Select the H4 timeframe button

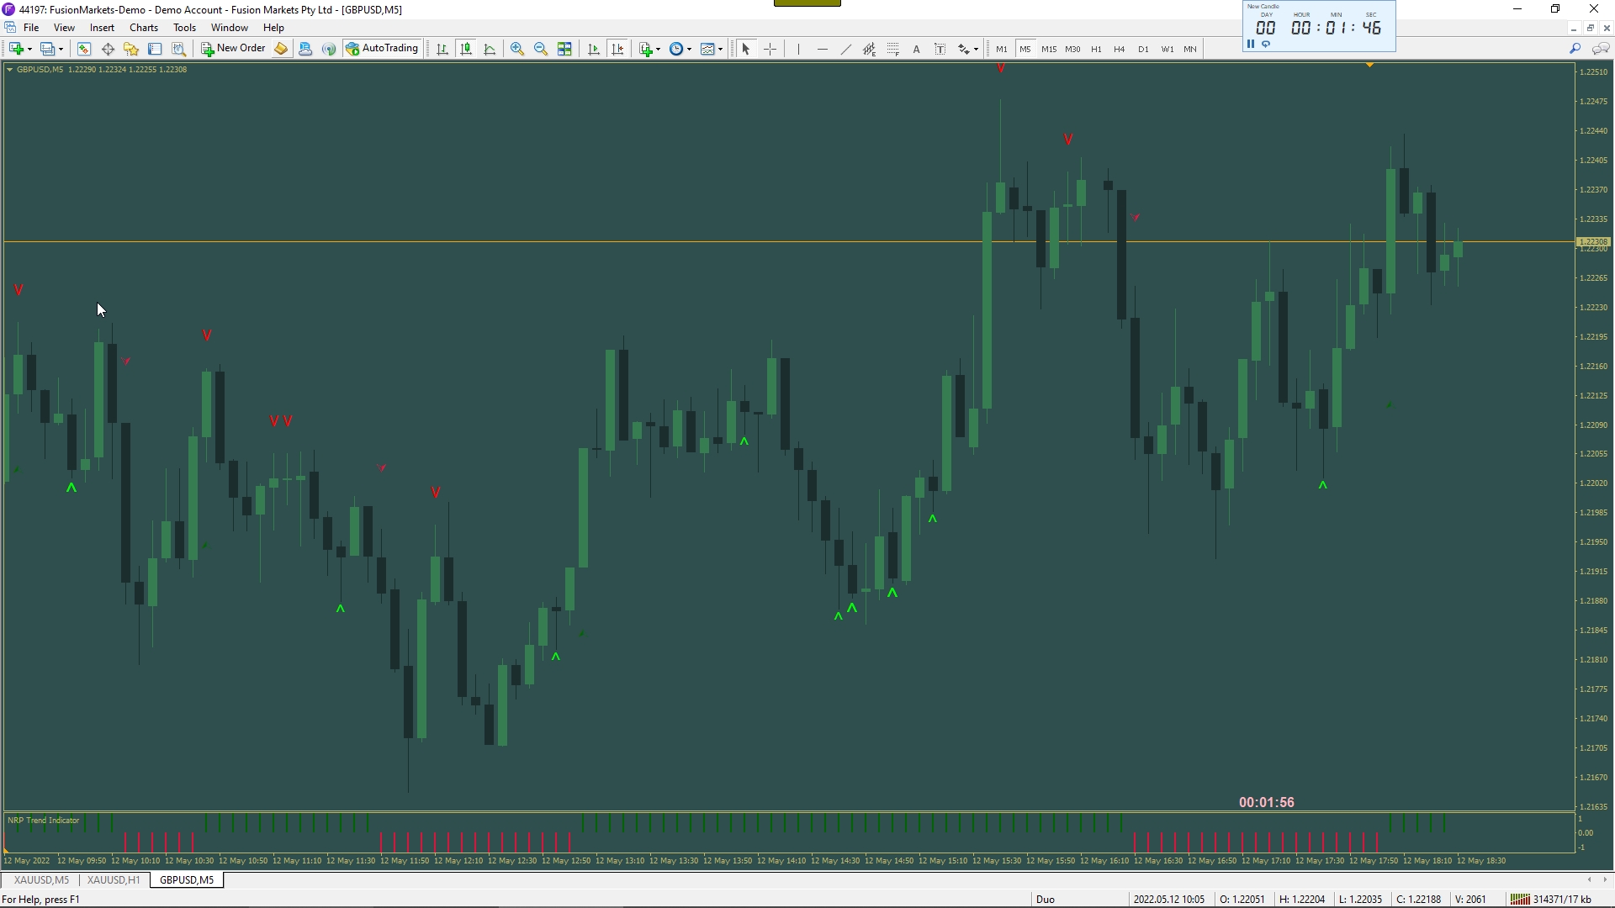click(x=1119, y=49)
